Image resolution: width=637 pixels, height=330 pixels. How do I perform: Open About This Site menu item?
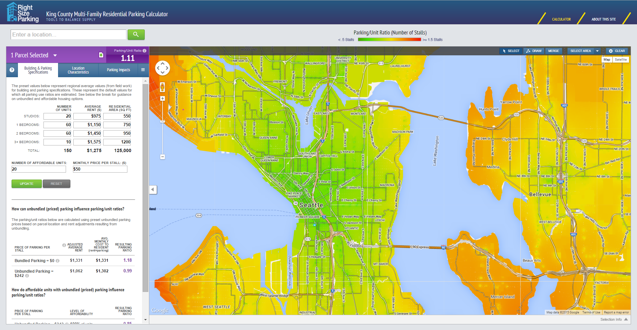(603, 19)
